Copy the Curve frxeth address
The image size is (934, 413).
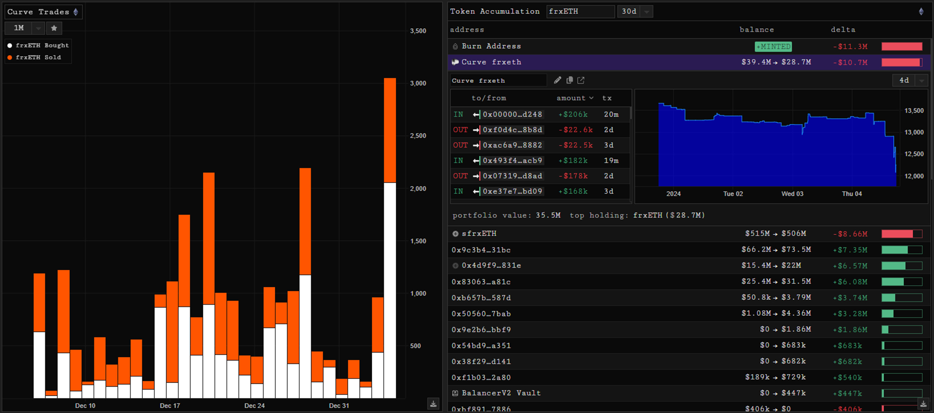(x=570, y=80)
